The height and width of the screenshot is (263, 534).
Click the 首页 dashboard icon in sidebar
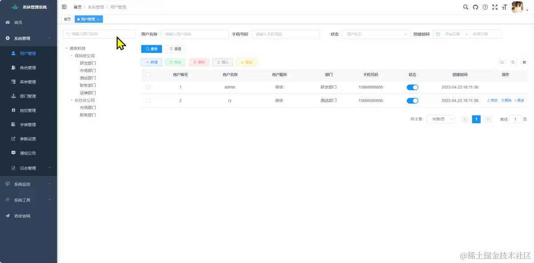click(8, 22)
